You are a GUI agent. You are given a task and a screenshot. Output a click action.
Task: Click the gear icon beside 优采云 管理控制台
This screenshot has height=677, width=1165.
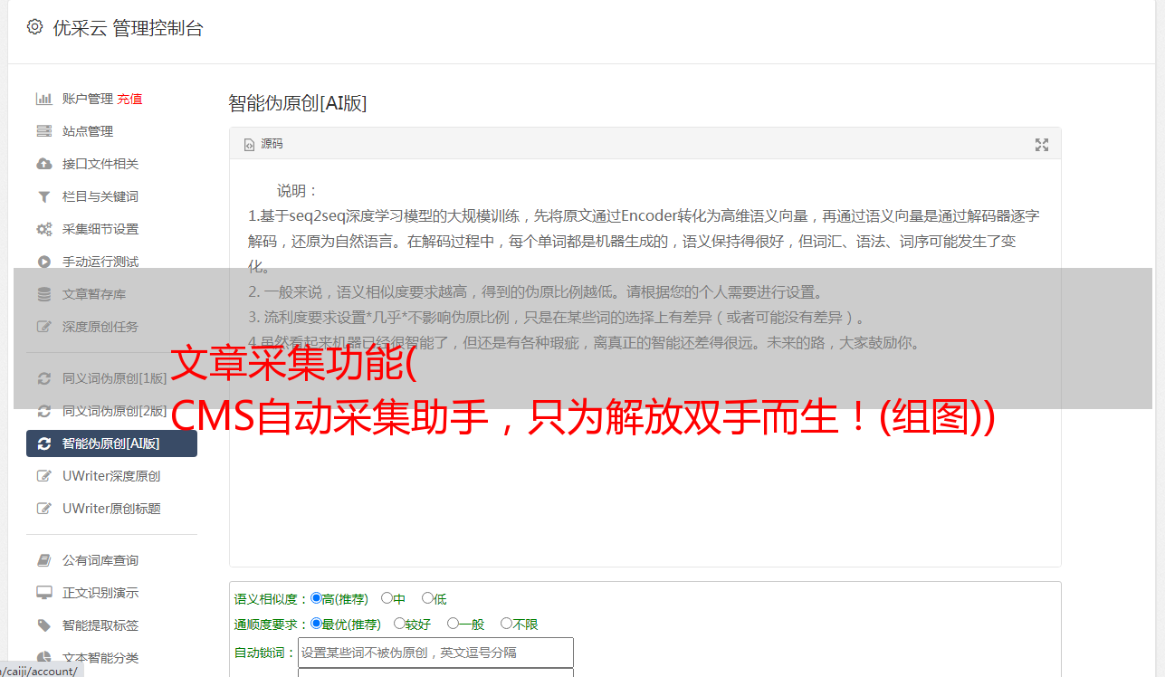34,27
